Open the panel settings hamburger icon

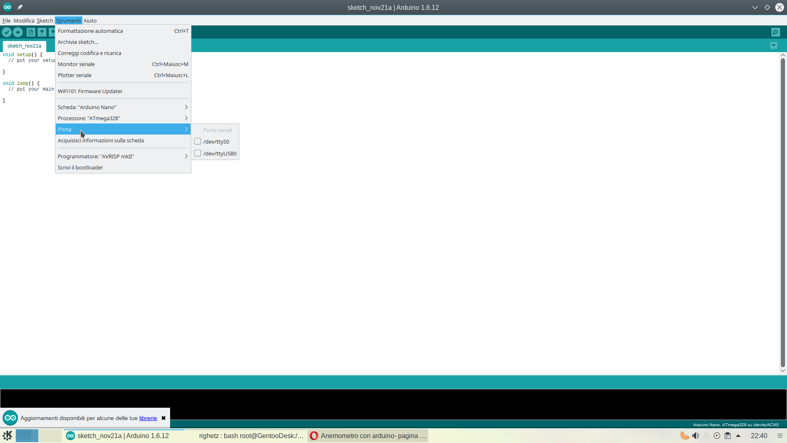[x=780, y=436]
